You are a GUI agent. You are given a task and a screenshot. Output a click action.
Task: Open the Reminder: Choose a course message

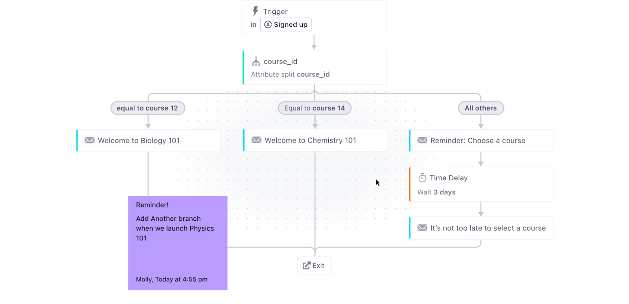[x=481, y=140]
